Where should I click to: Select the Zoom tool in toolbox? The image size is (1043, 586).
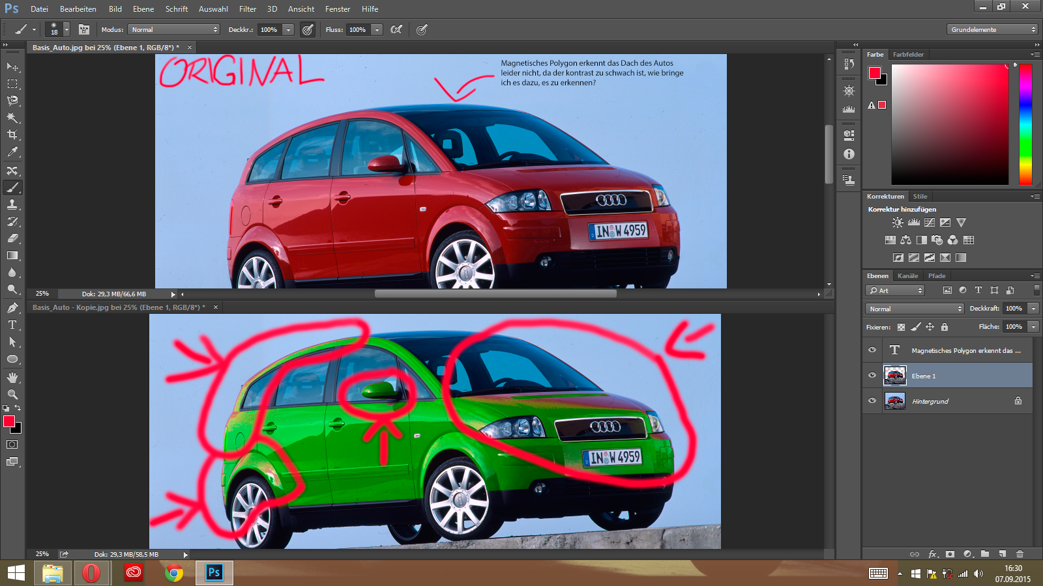coord(12,395)
